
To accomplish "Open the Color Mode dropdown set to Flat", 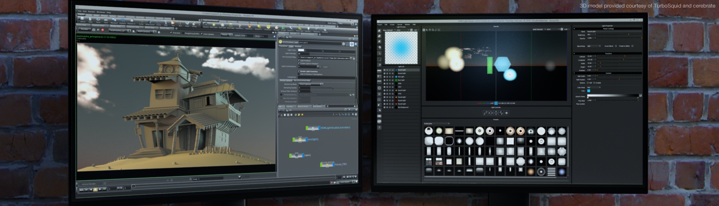I will pos(594,87).
